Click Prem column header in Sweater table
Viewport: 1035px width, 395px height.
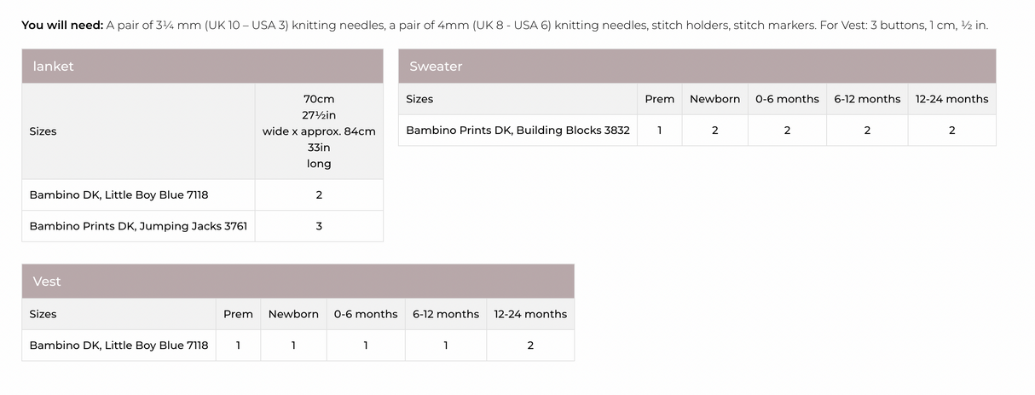[x=659, y=99]
